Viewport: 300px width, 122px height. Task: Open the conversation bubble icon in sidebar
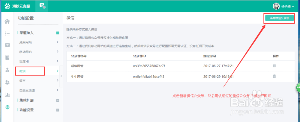point(7,45)
